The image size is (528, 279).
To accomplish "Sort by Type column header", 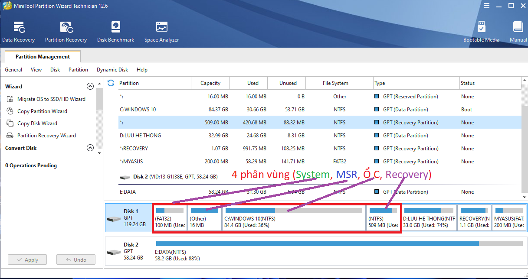I will (416, 83).
